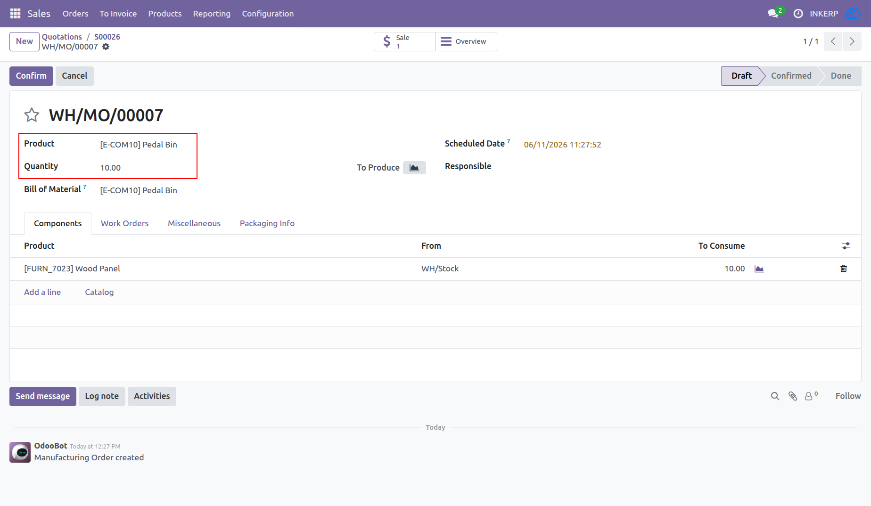Screen dimensions: 871x506
Task: Mark order as favorite with star icon
Action: point(32,115)
